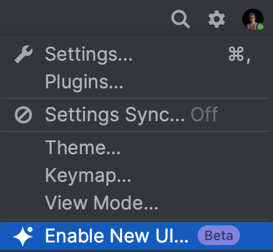The width and height of the screenshot is (273, 252).
Task: Click the Enable New UI text
Action: point(116,236)
